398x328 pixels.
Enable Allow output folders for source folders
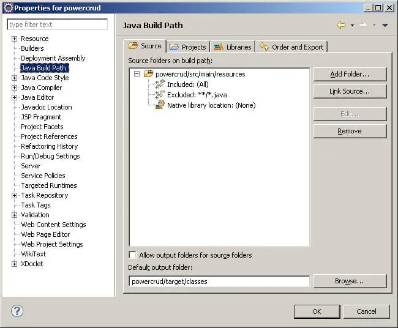[132, 255]
